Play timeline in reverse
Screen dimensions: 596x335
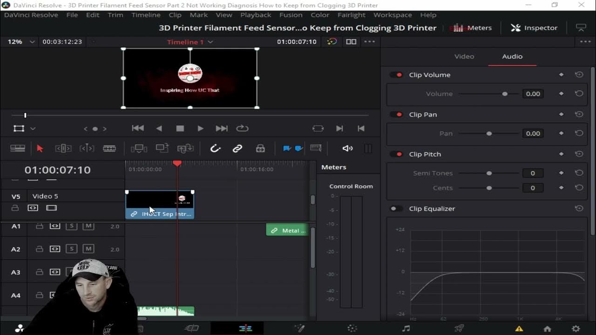(159, 128)
